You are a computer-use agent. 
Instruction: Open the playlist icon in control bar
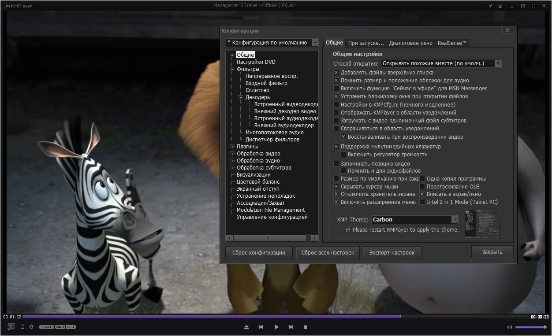[22, 327]
